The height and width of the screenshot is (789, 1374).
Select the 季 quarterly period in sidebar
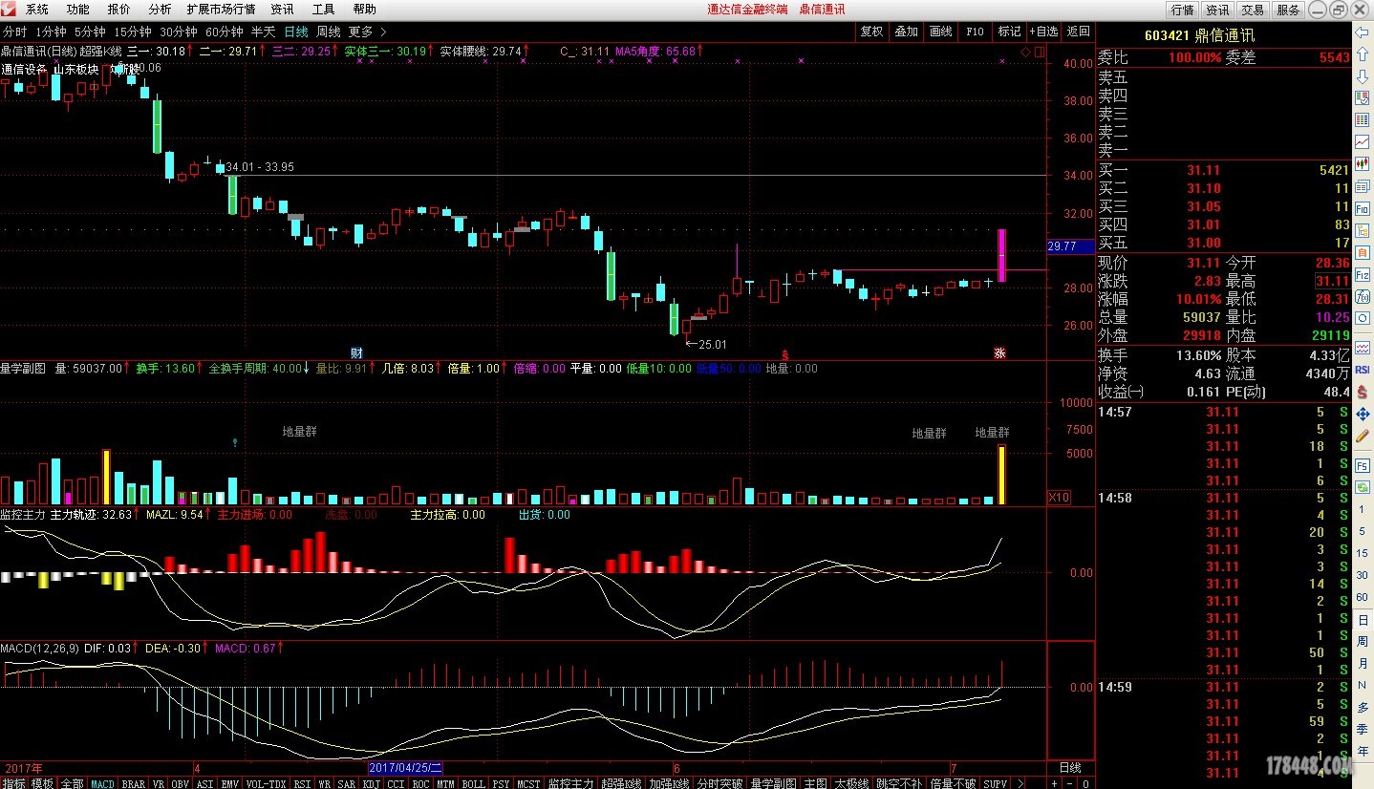(x=1363, y=729)
